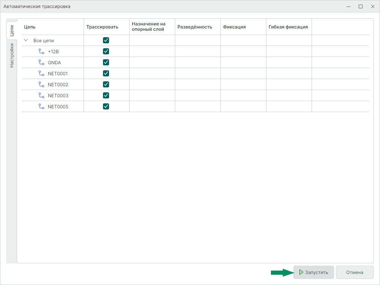The image size is (380, 285).
Task: Switch to the Настройки tab
Action: tap(12, 55)
